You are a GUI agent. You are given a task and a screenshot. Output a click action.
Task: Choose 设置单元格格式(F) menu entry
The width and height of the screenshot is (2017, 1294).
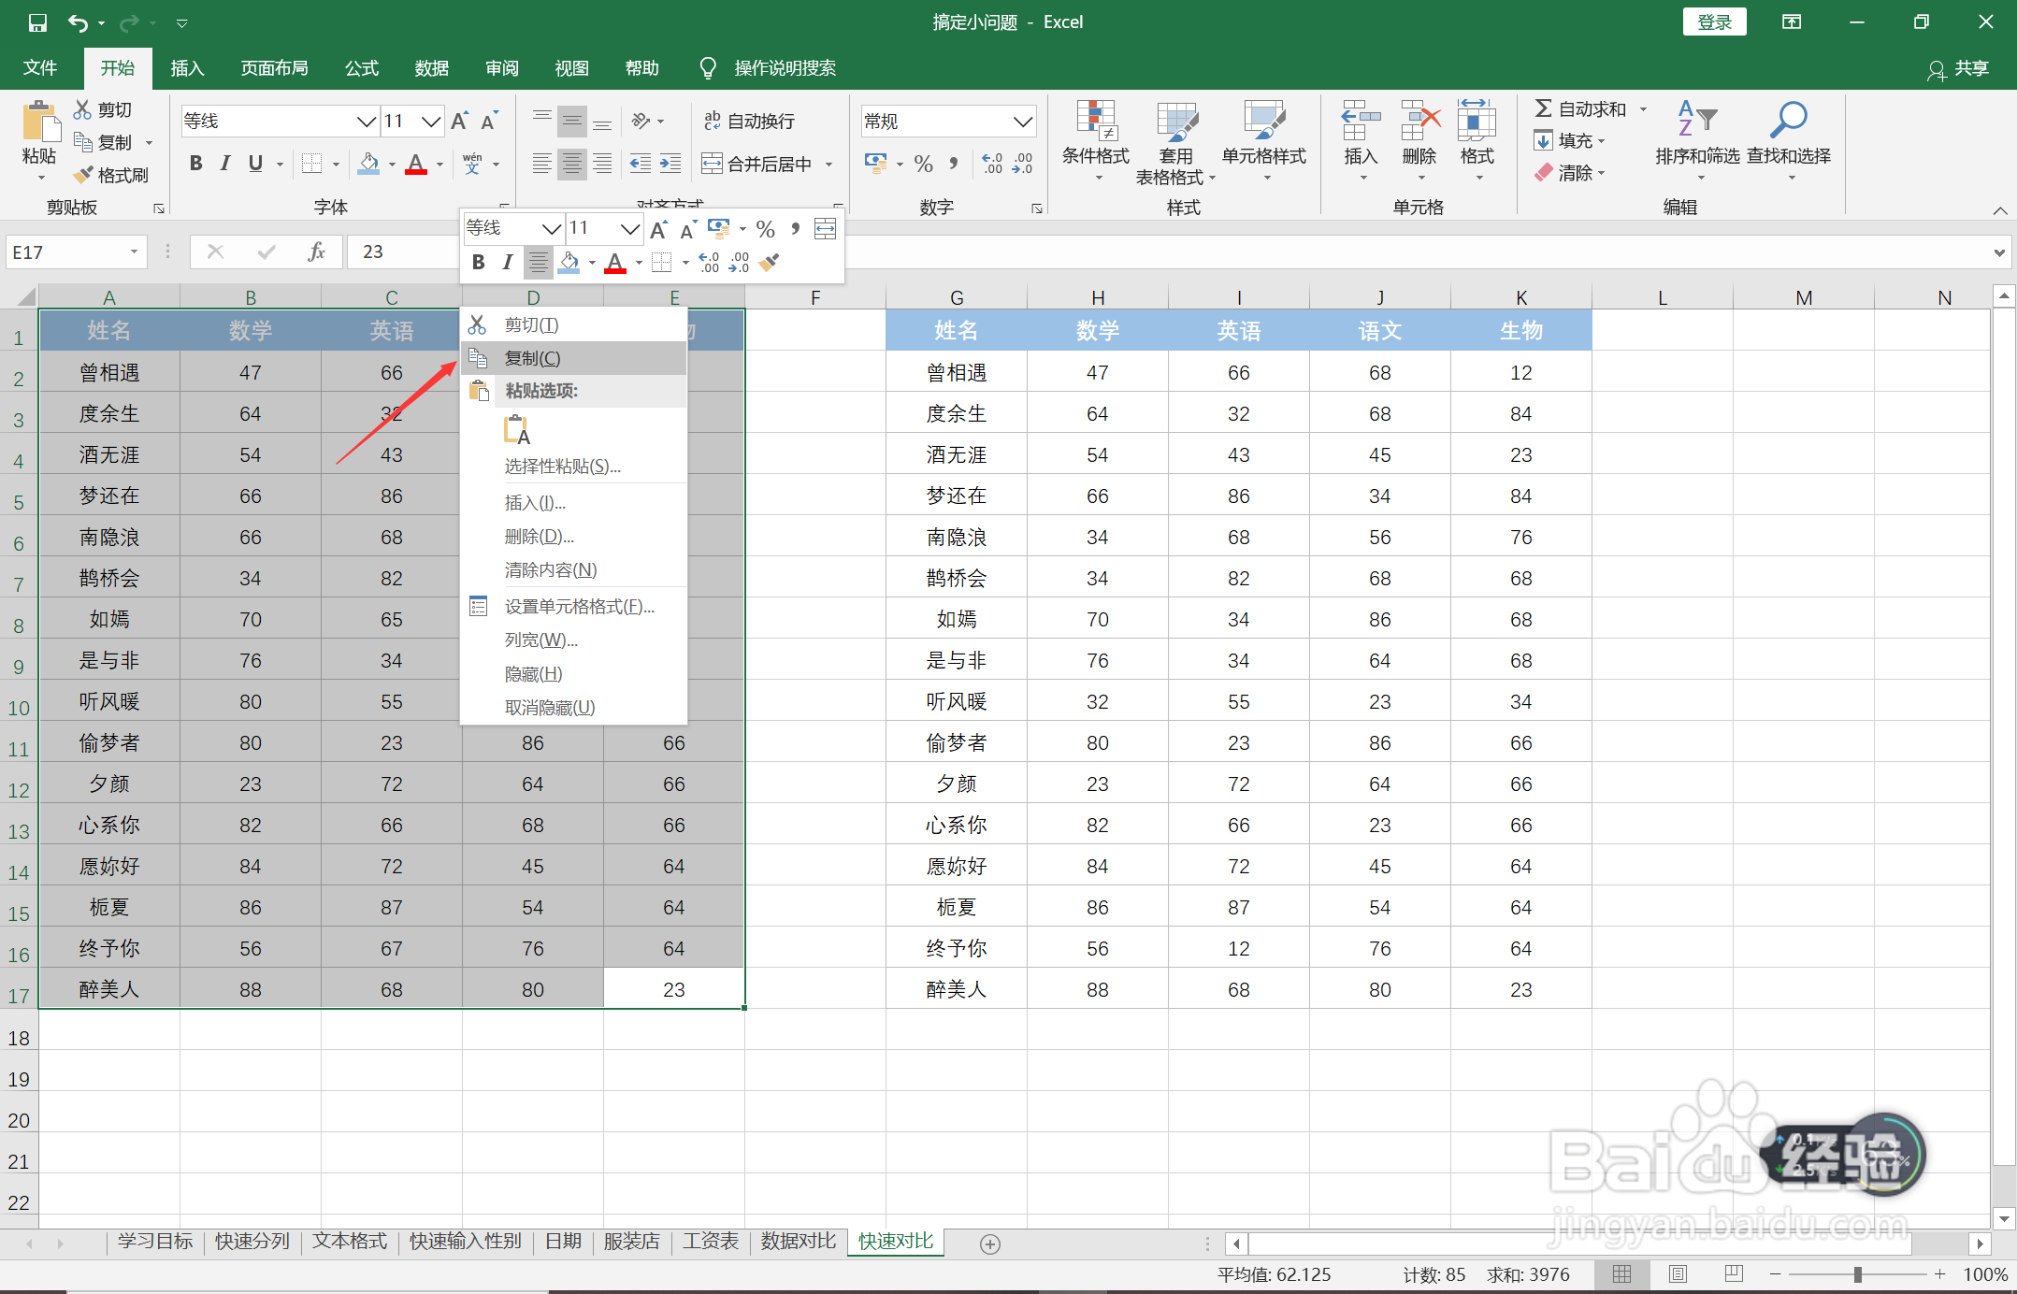[x=574, y=607]
